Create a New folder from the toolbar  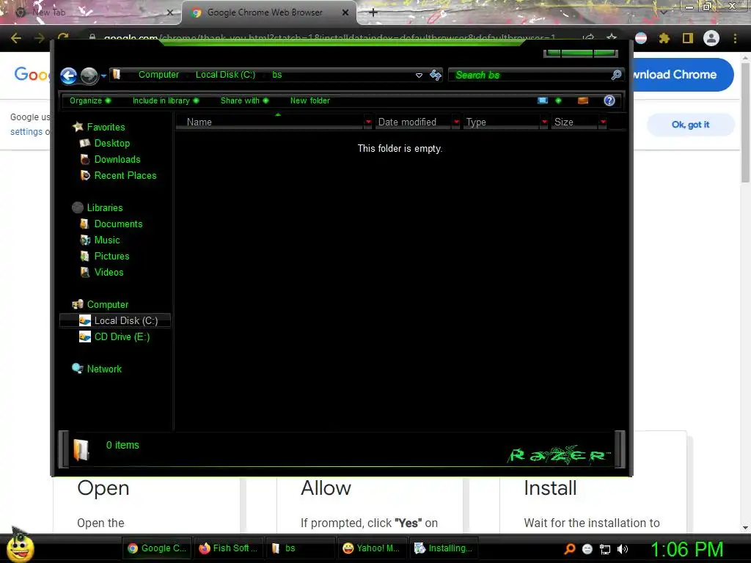[x=310, y=100]
